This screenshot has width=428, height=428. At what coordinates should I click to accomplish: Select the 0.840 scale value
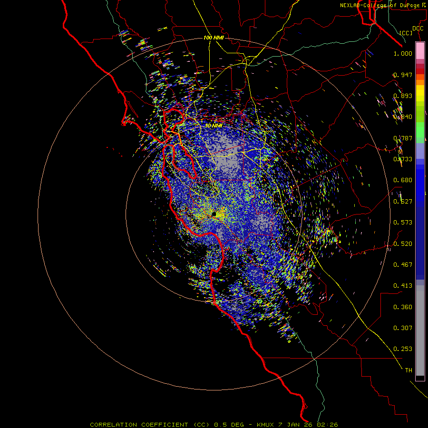[403, 117]
